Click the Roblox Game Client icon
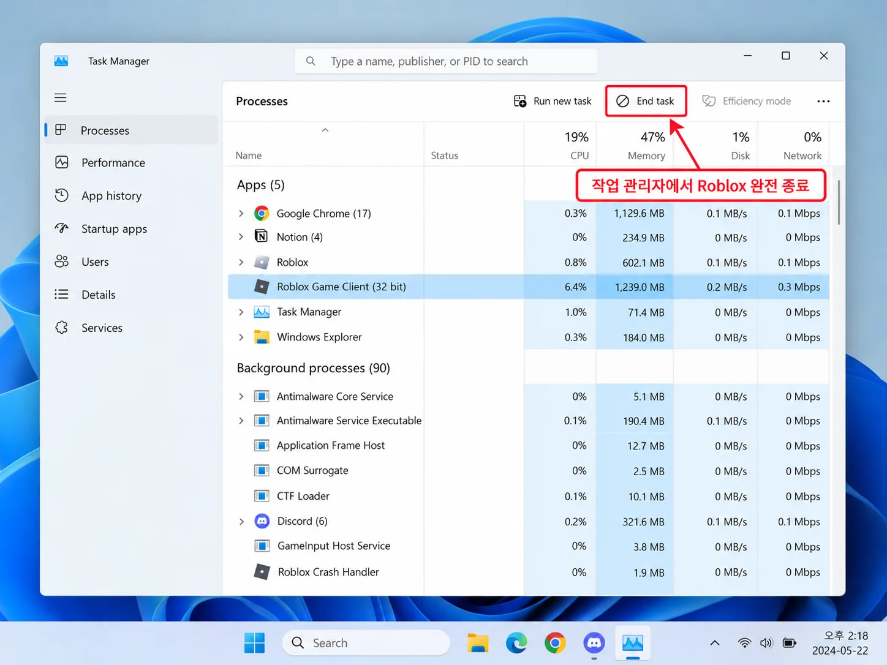887x665 pixels. (262, 287)
